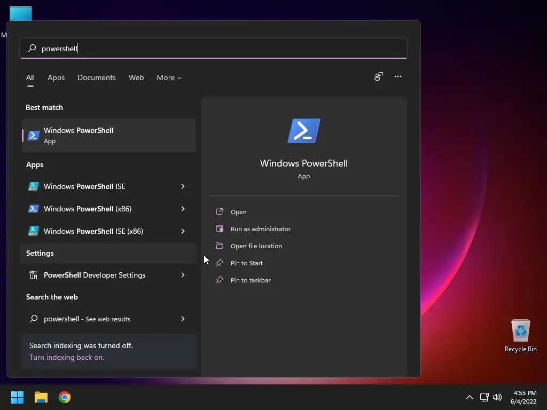
Task: Expand Windows PowerShell ISE options chevron
Action: tap(183, 186)
